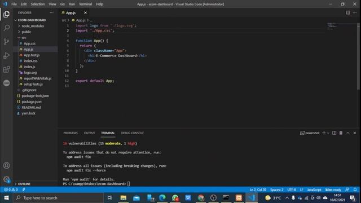Open Microsoft Edge from taskbar
This screenshot has width=361, height=203.
tap(162, 198)
